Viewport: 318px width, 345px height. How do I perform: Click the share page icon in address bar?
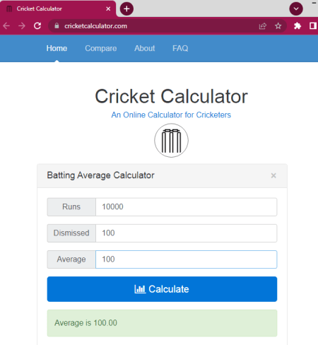[x=263, y=26]
